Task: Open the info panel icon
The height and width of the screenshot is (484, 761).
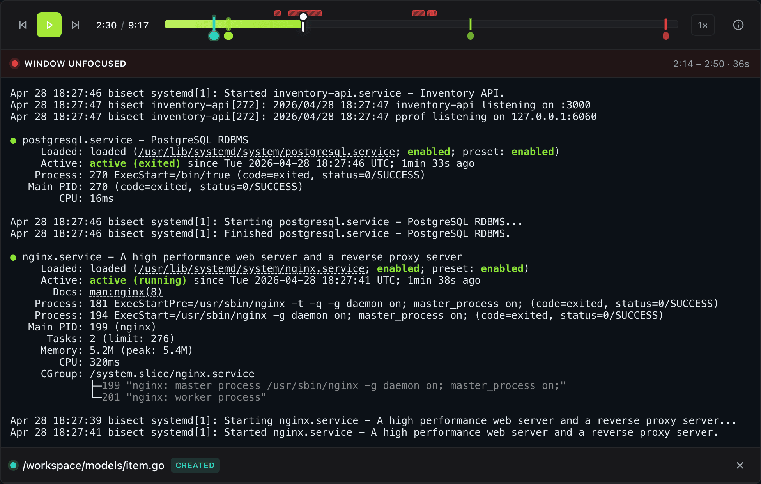Action: point(738,25)
